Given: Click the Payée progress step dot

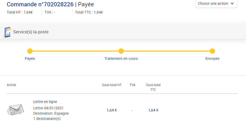Looking at the screenshot, I should pos(30,51).
